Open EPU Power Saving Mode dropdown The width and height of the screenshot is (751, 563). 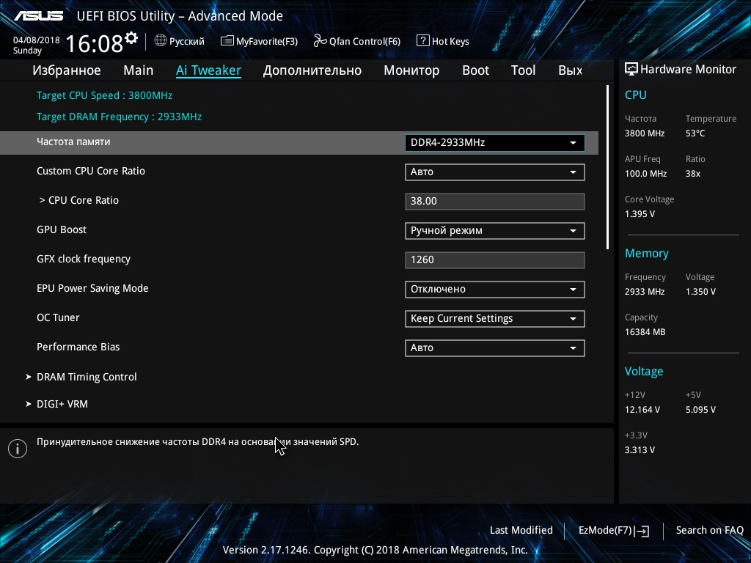tap(495, 289)
